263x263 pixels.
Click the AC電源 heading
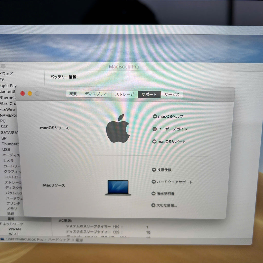tap(65, 220)
